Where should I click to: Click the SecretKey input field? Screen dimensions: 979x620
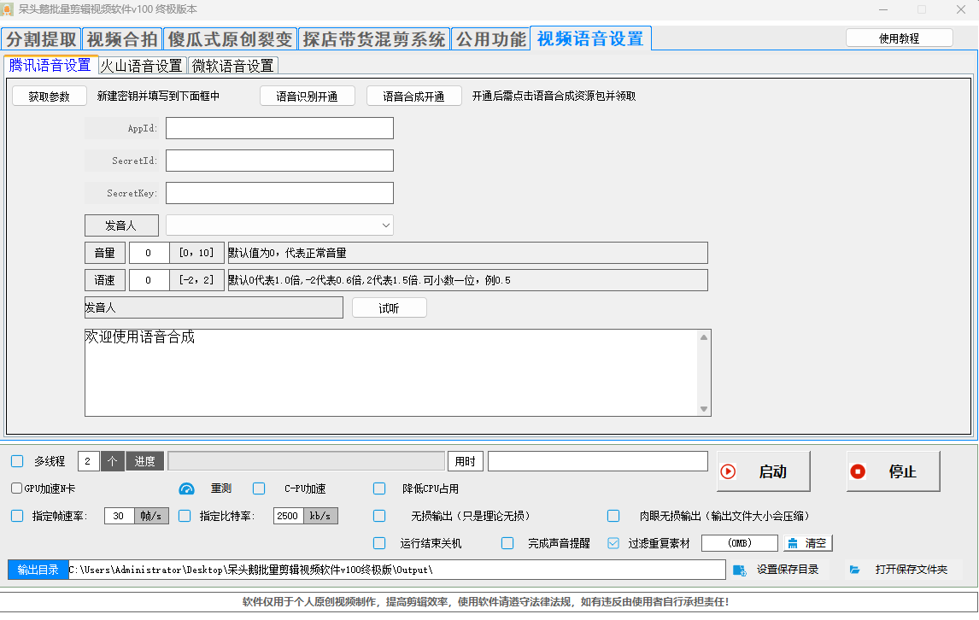279,193
